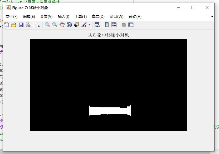The width and height of the screenshot is (219, 154).
Task: Open the 查看(V) menu
Action: pyautogui.click(x=46, y=17)
